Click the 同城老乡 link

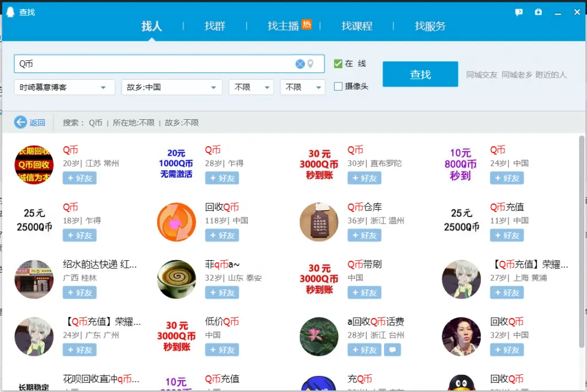pos(516,75)
